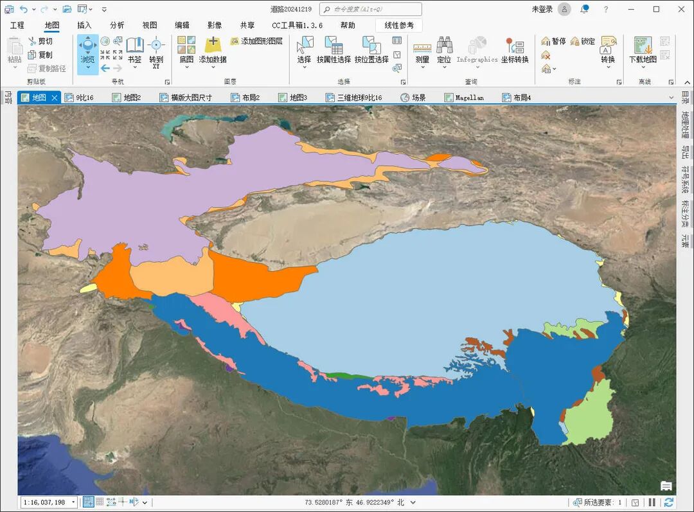694x512 pixels.
Task: Switch to the 分析 (Analysis) ribbon tab
Action: pyautogui.click(x=117, y=25)
